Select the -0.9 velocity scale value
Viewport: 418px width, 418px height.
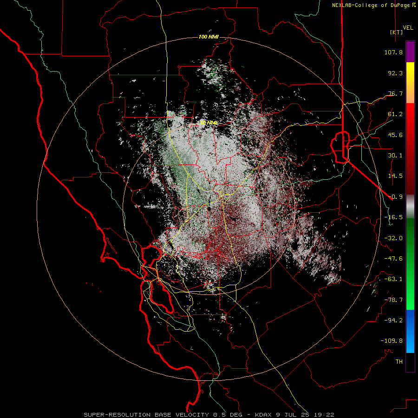(x=395, y=197)
